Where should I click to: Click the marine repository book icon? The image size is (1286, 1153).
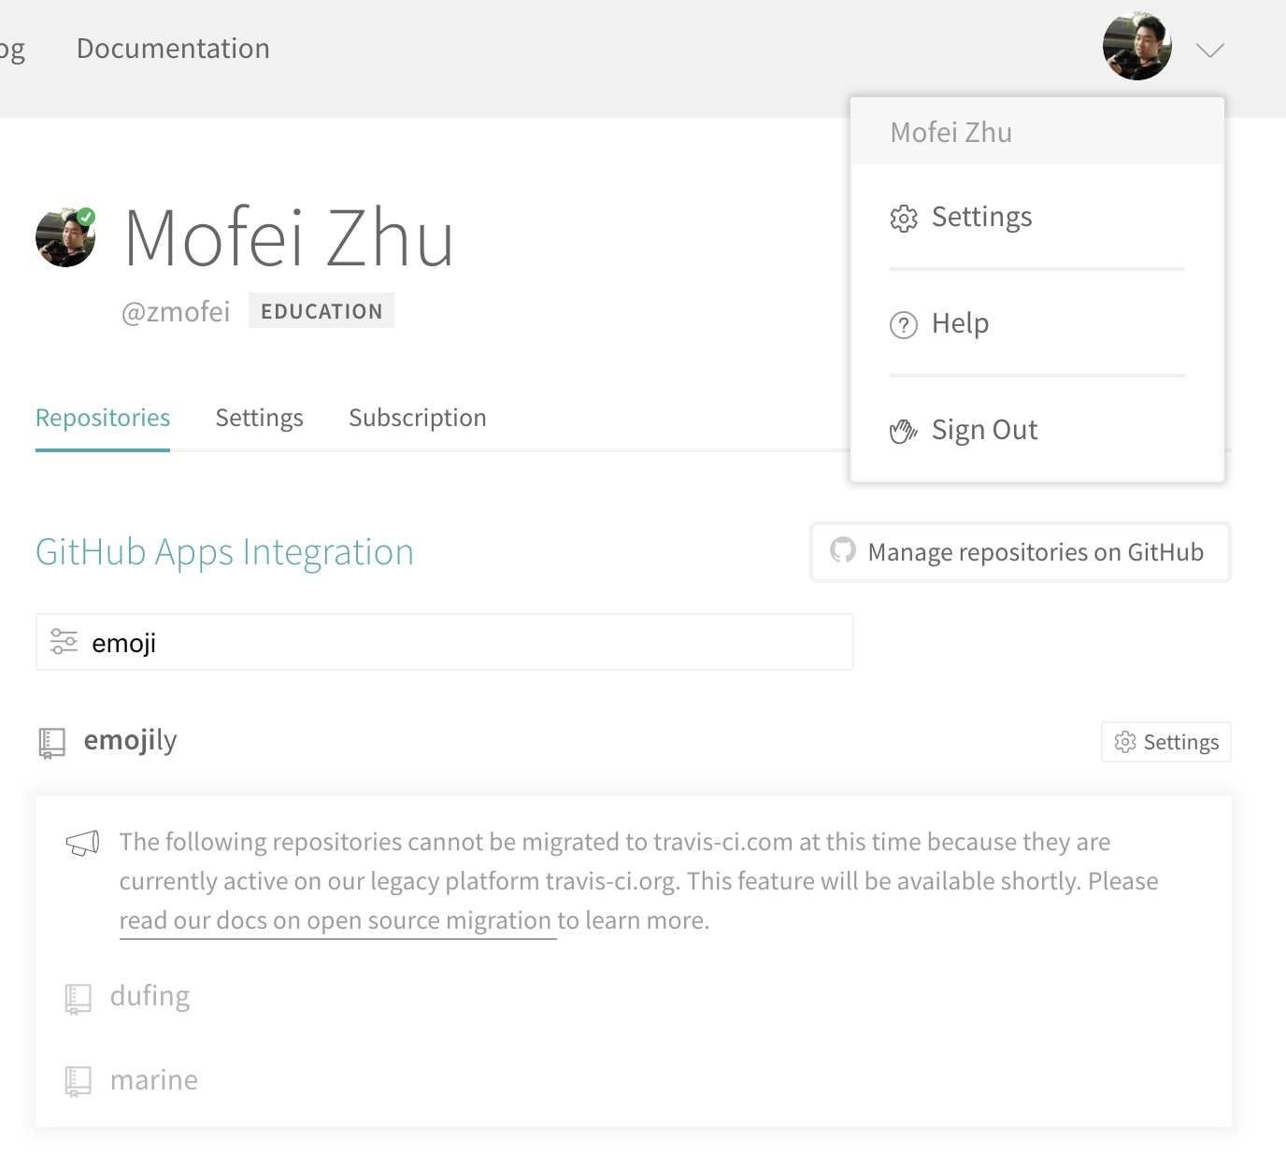point(78,1082)
